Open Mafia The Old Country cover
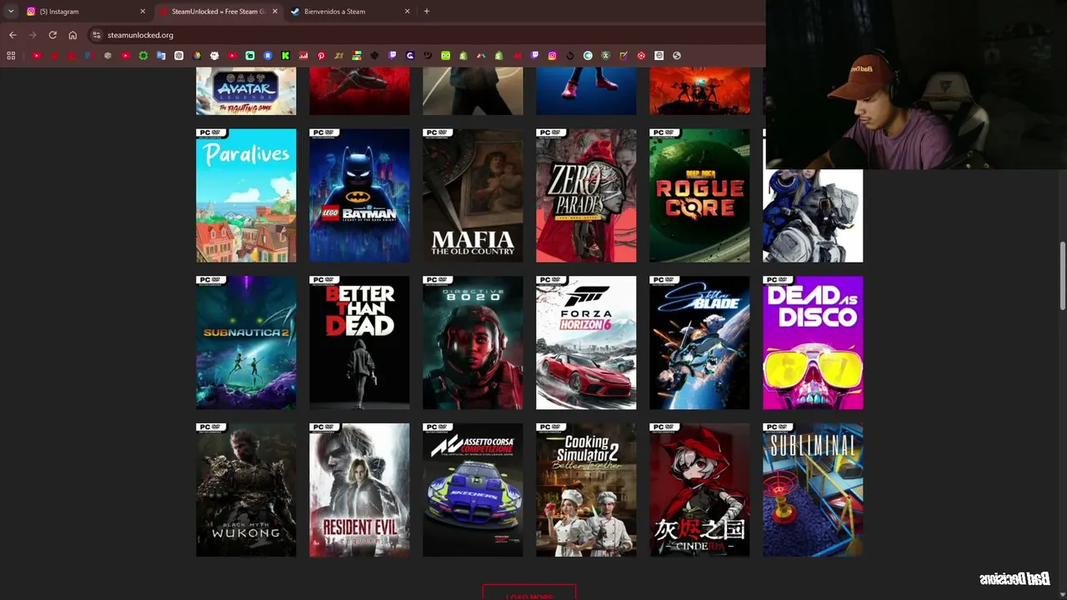 point(473,195)
